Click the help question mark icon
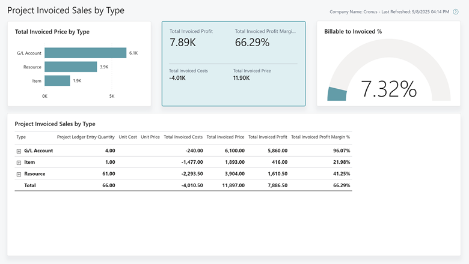This screenshot has height=264, width=469. [456, 12]
